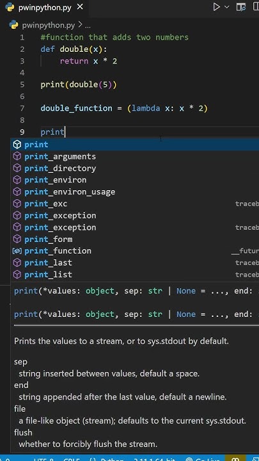Click the Python logo icon in the tab
The image size is (259, 461).
tap(10, 7)
